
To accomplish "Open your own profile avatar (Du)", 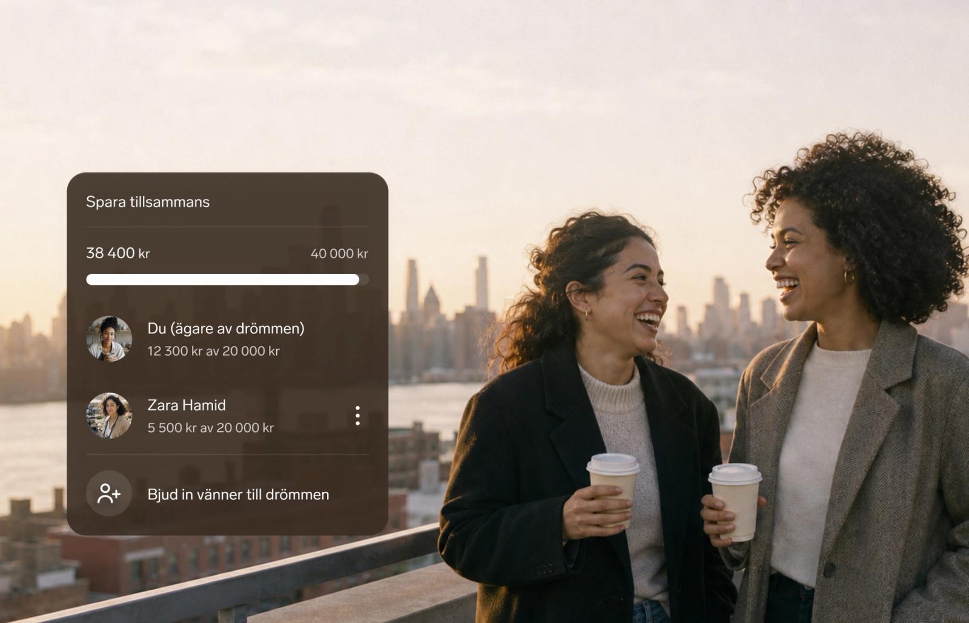I will click(109, 339).
